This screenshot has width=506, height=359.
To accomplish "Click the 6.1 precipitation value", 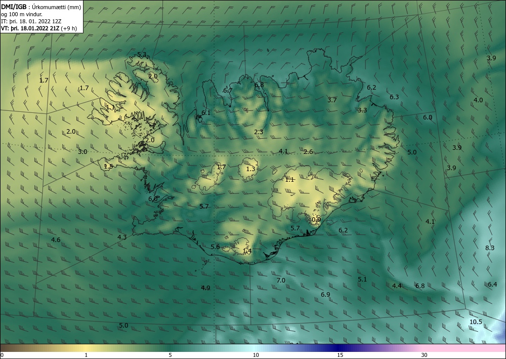I will click(x=206, y=113).
